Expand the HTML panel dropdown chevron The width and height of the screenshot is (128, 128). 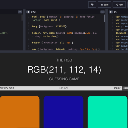(20, 12)
